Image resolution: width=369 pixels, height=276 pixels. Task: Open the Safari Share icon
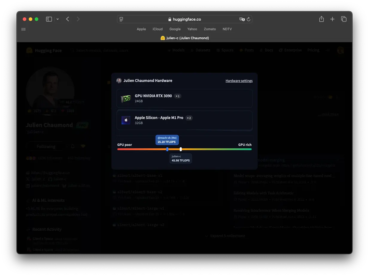321,19
